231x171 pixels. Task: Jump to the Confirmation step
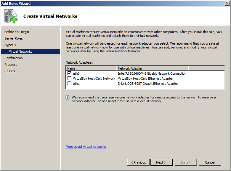coord(14,58)
